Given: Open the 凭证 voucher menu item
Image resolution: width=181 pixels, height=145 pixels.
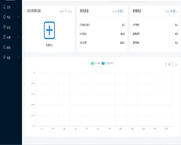Looking at the screenshot, I should 7,17.
